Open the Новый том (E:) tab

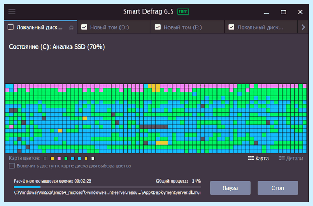point(188,27)
